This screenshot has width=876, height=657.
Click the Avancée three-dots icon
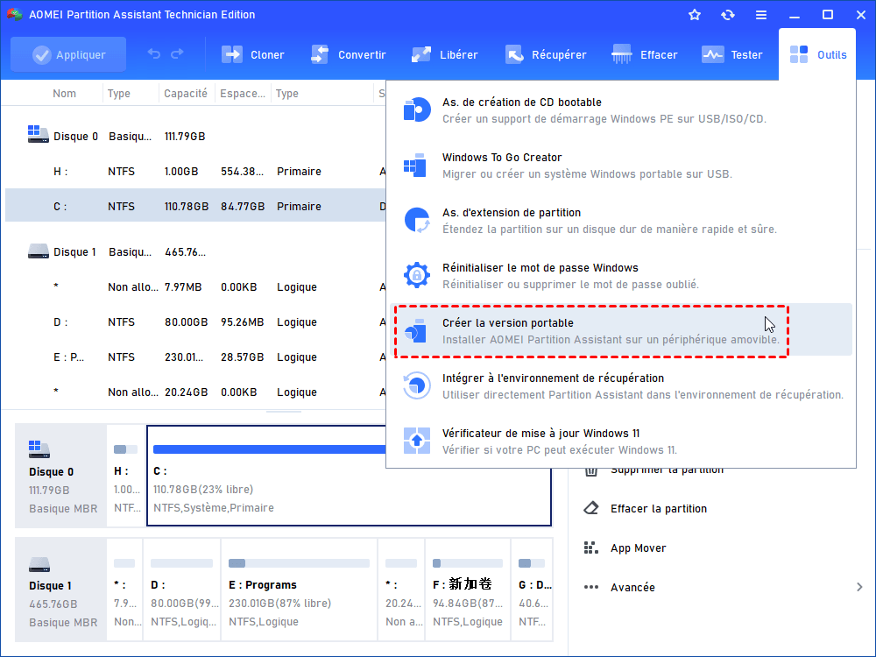click(591, 587)
